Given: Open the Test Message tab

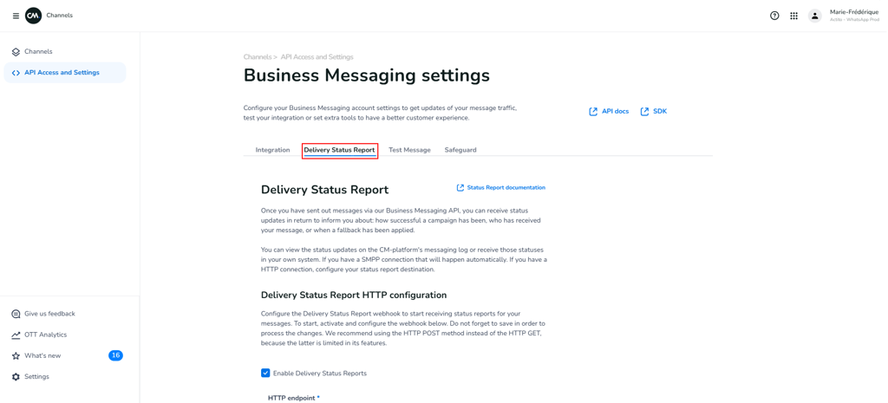Looking at the screenshot, I should 409,150.
